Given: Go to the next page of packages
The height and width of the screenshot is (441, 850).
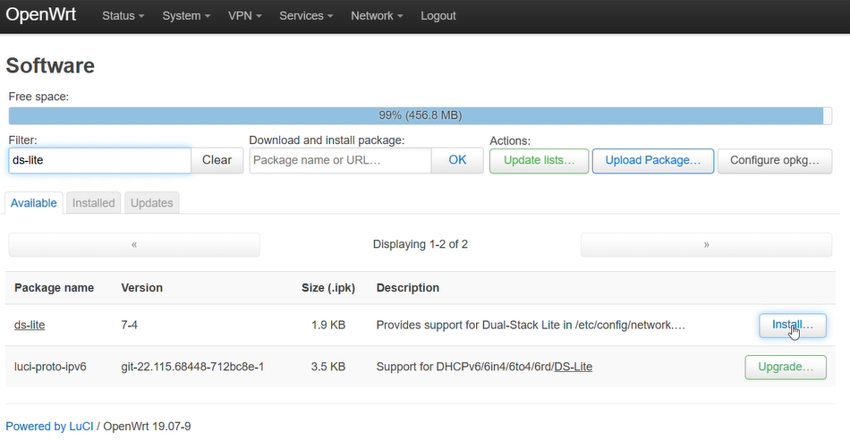Looking at the screenshot, I should click(707, 244).
